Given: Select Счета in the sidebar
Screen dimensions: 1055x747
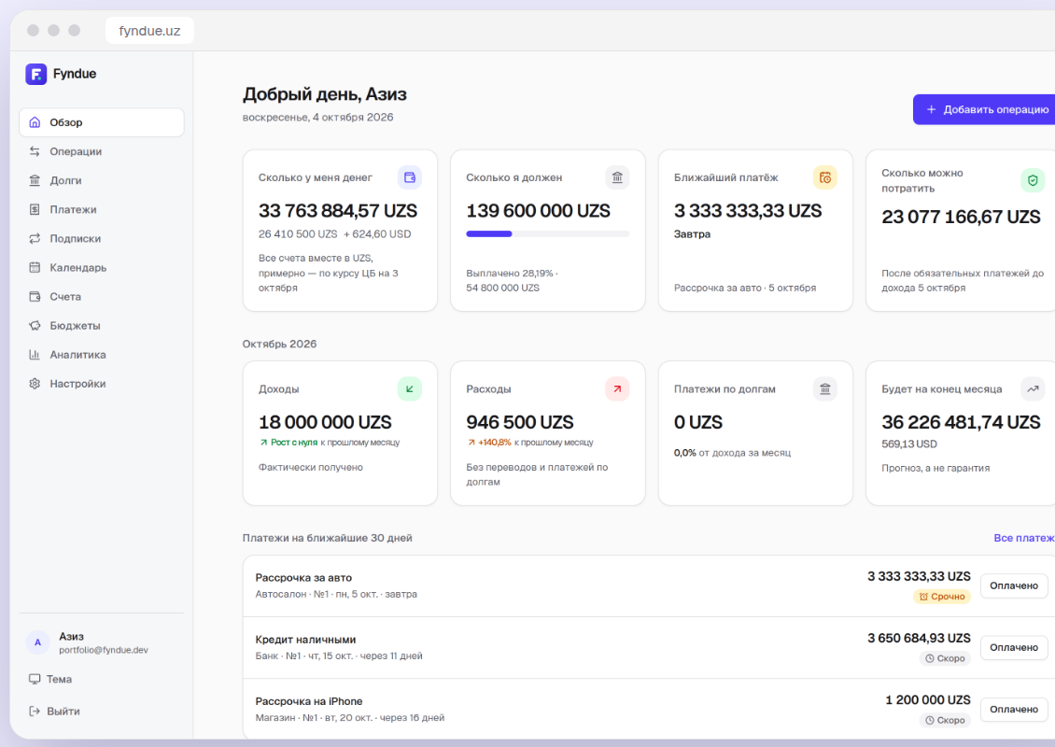Looking at the screenshot, I should tap(102, 296).
